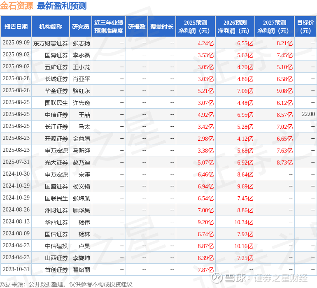Select the 8.21亿 forecast value
317x288 pixels.
pyautogui.click(x=284, y=44)
